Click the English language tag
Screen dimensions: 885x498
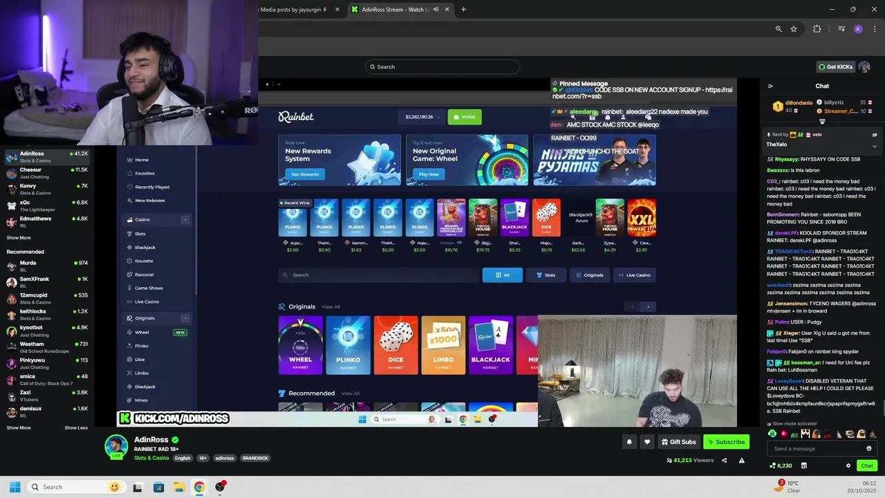pos(183,458)
